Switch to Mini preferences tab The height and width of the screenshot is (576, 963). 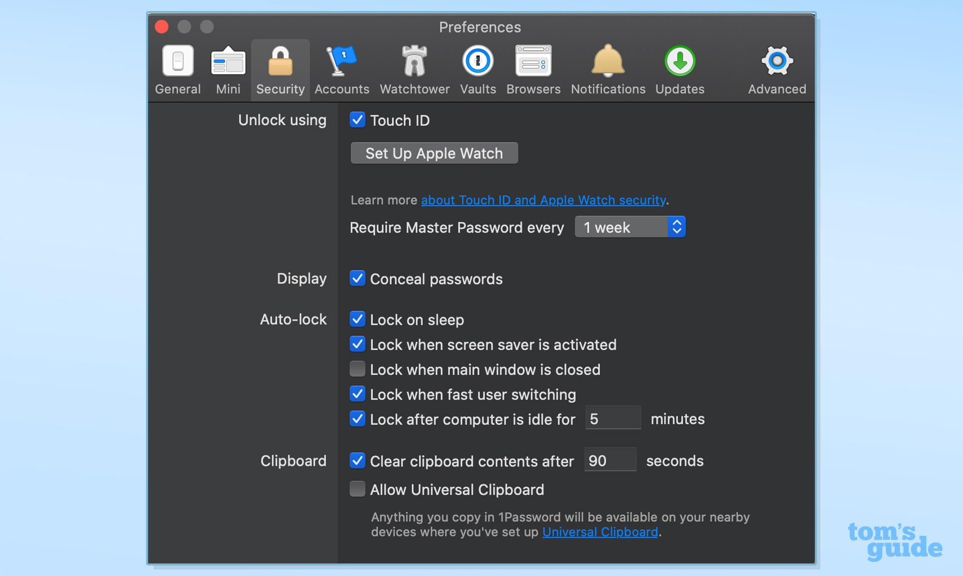[x=229, y=69]
